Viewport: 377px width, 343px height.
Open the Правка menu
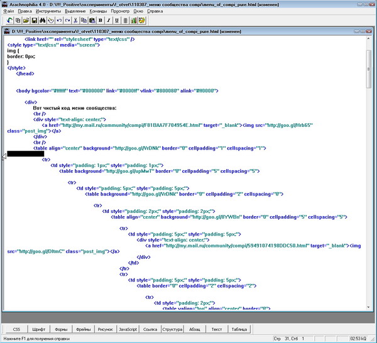25,11
